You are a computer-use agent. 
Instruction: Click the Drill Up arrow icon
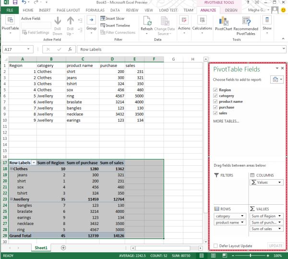coord(71,21)
